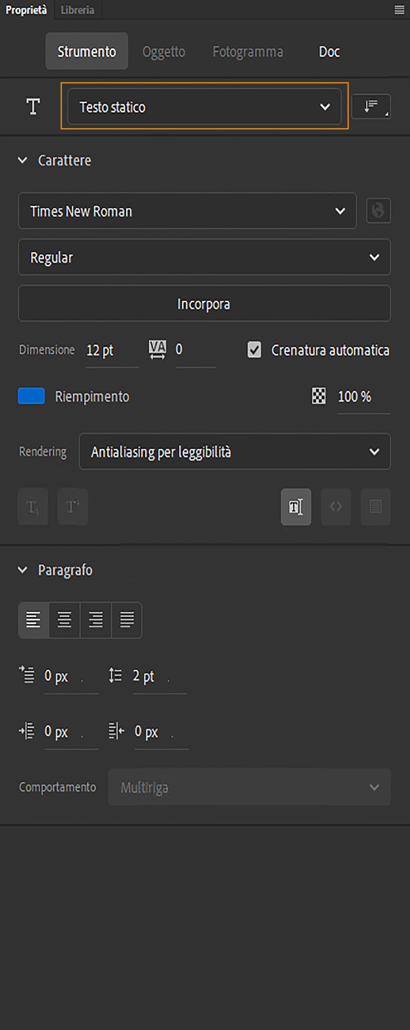
Task: Click the selectable text icon
Action: [x=296, y=507]
